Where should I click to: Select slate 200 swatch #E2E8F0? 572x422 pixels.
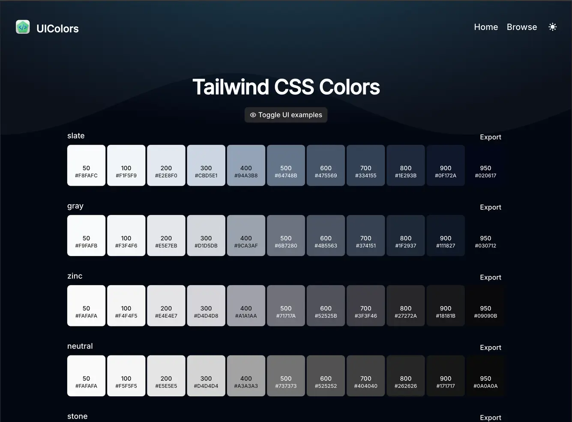[x=166, y=166]
